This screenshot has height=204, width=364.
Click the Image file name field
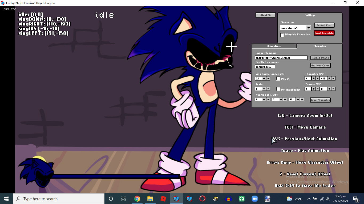click(281, 58)
